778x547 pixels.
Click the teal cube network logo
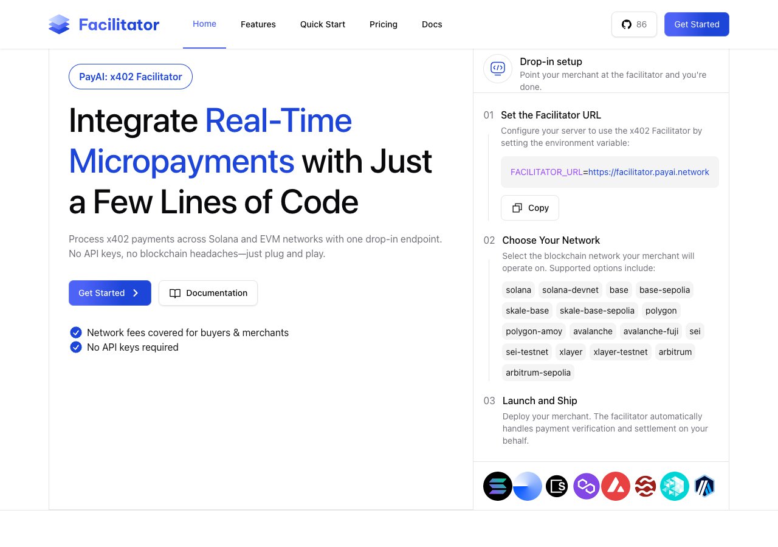point(675,486)
